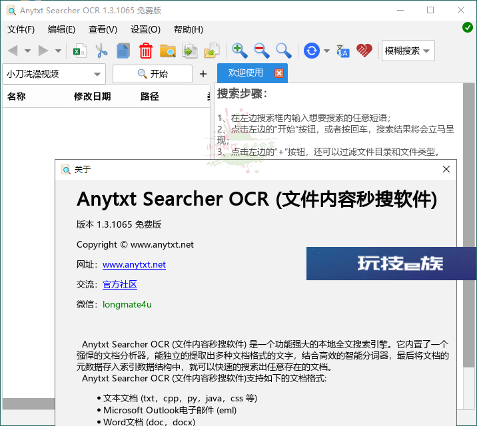Click the plus filter button beside 开始
The height and width of the screenshot is (426, 477).
pyautogui.click(x=203, y=74)
